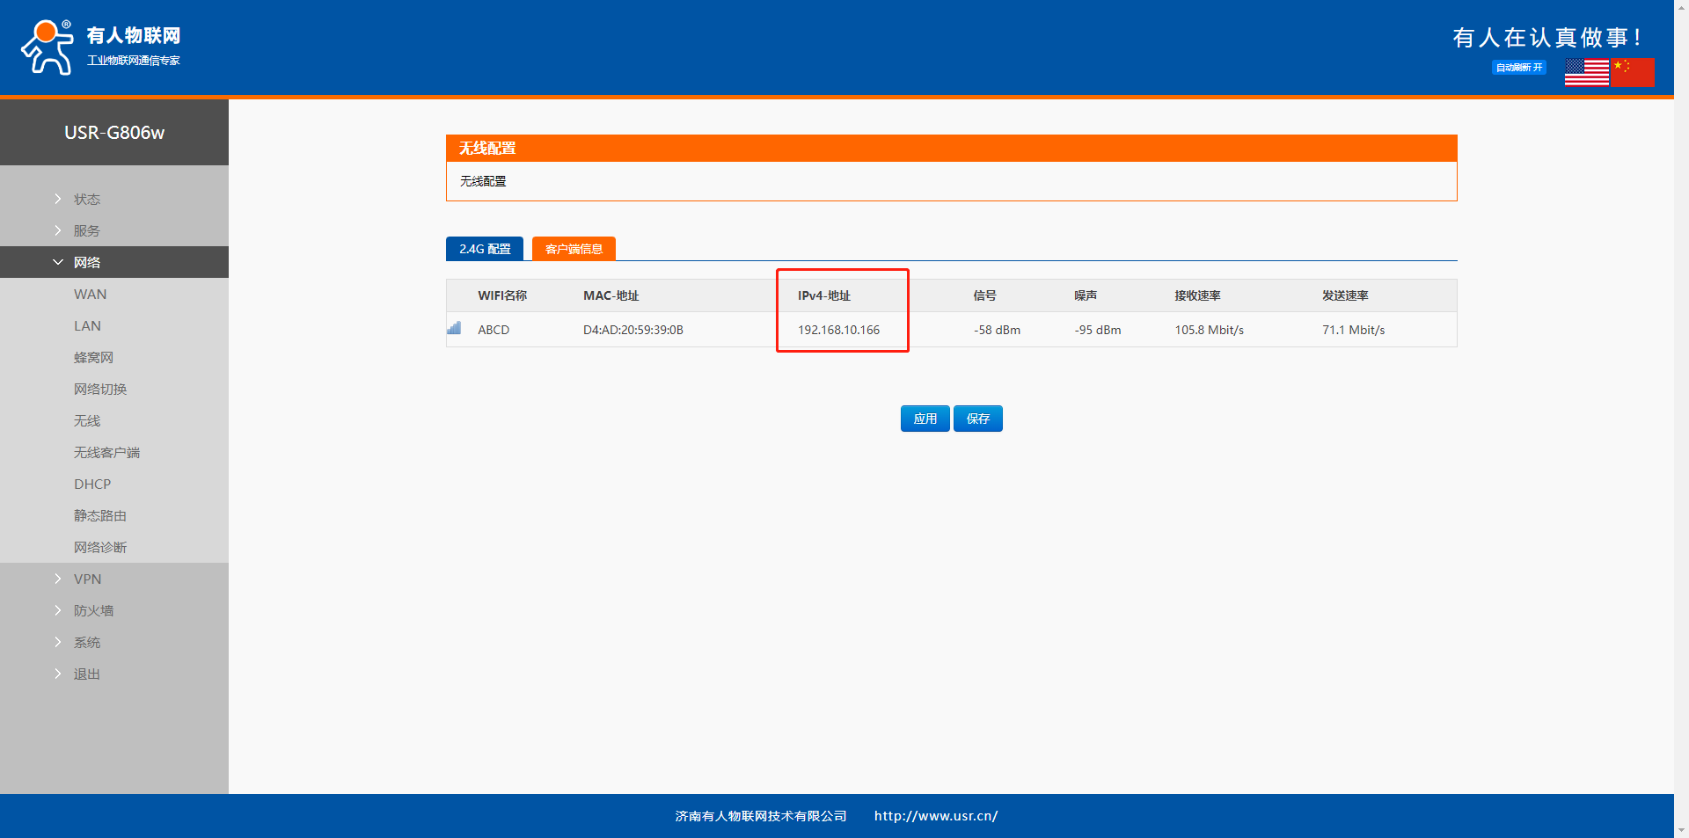Open the WAN settings page
The image size is (1689, 838).
[90, 295]
